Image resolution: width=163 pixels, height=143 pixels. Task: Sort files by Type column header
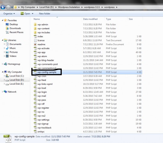pos(108,19)
